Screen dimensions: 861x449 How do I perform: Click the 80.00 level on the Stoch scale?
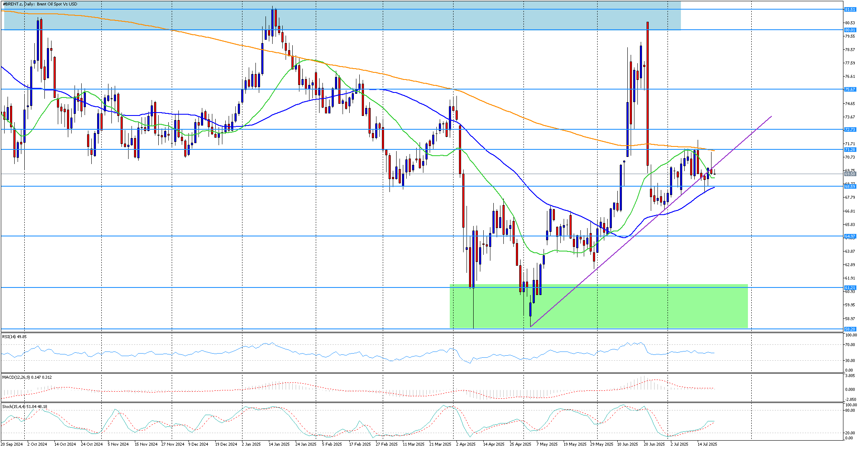(x=850, y=411)
